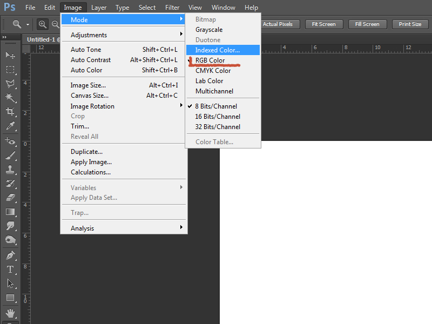Open the Select menu
Screen dimensions: 432x324
pyautogui.click(x=147, y=8)
